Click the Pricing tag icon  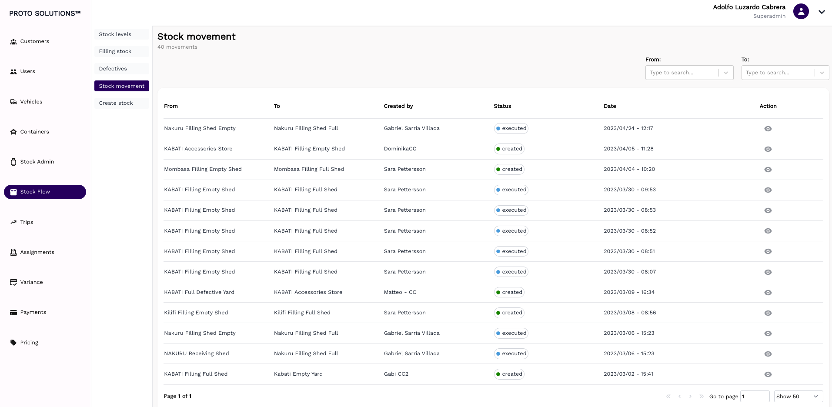[13, 343]
